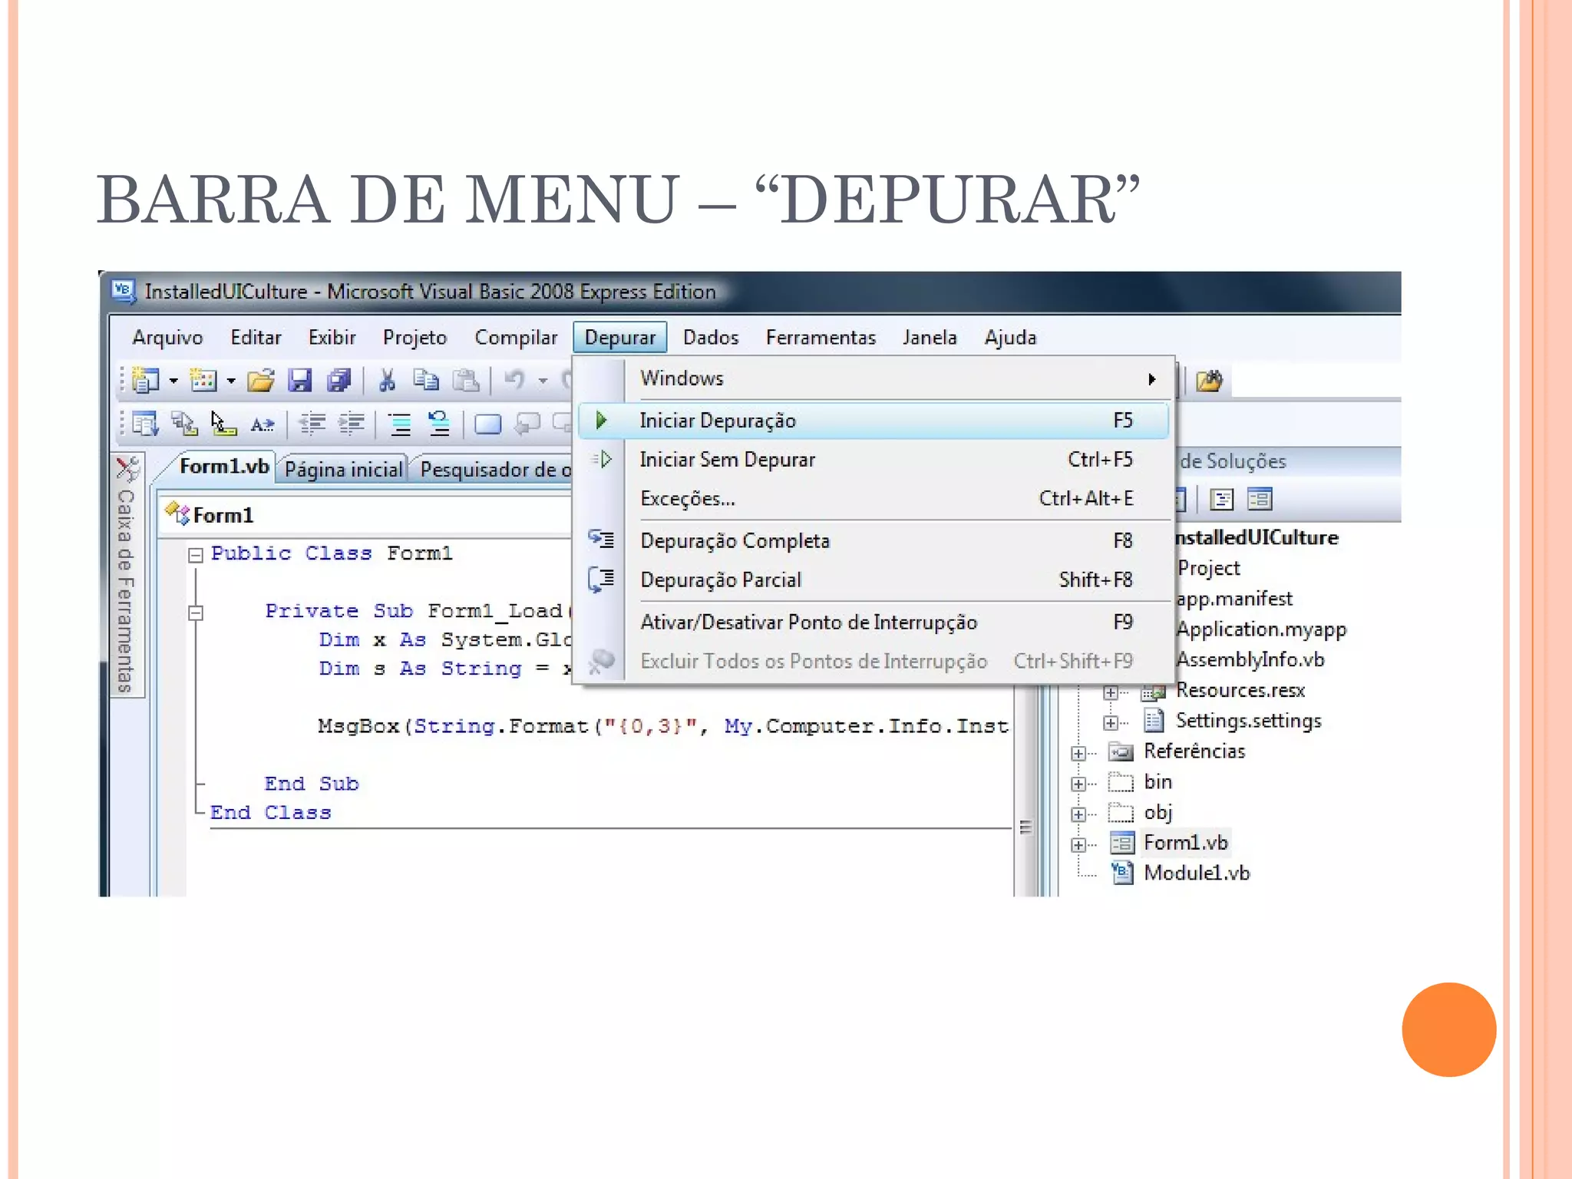Collapse the Form1_Load Sub block
The width and height of the screenshot is (1572, 1179).
[196, 613]
